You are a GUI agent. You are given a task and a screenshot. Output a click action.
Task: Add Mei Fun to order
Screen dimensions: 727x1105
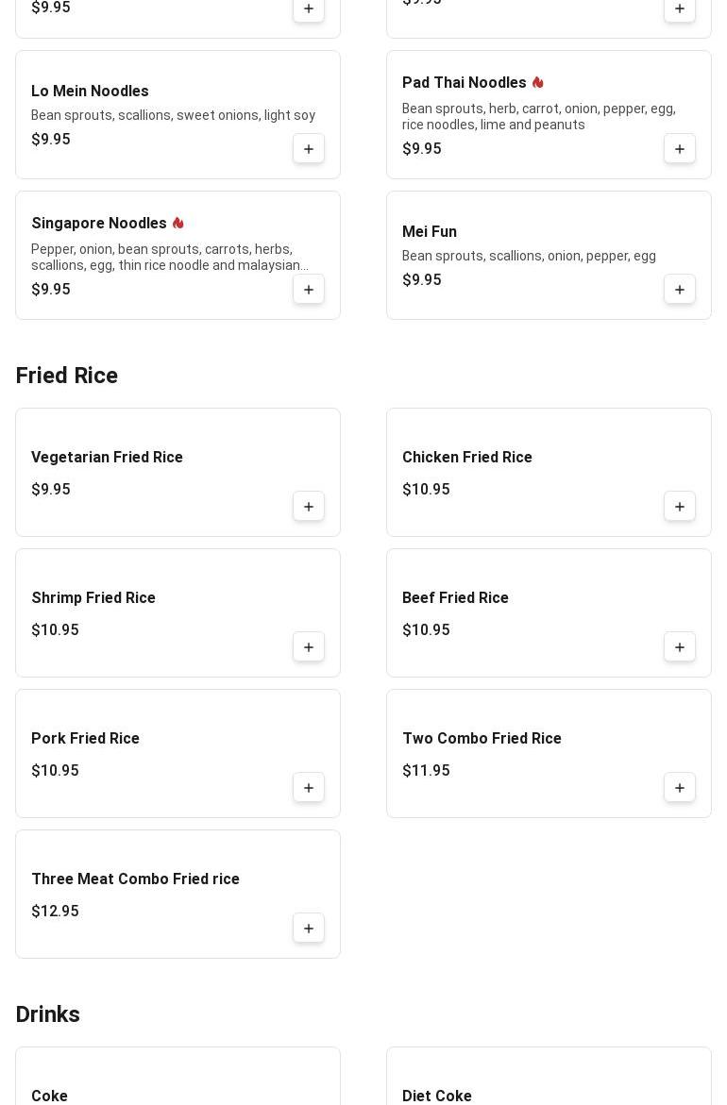coord(680,290)
